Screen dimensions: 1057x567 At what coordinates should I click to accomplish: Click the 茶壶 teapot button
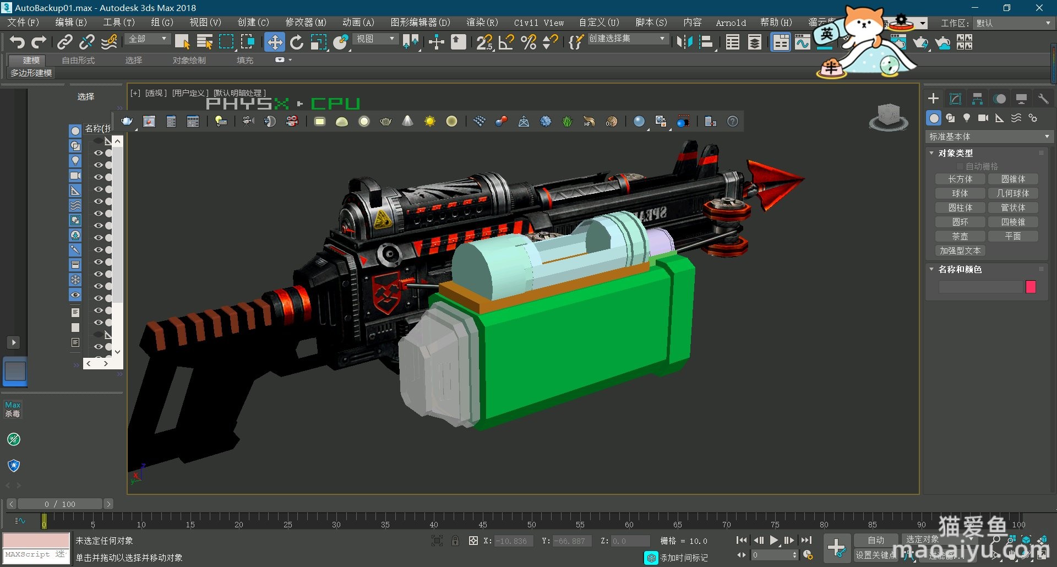coord(960,236)
